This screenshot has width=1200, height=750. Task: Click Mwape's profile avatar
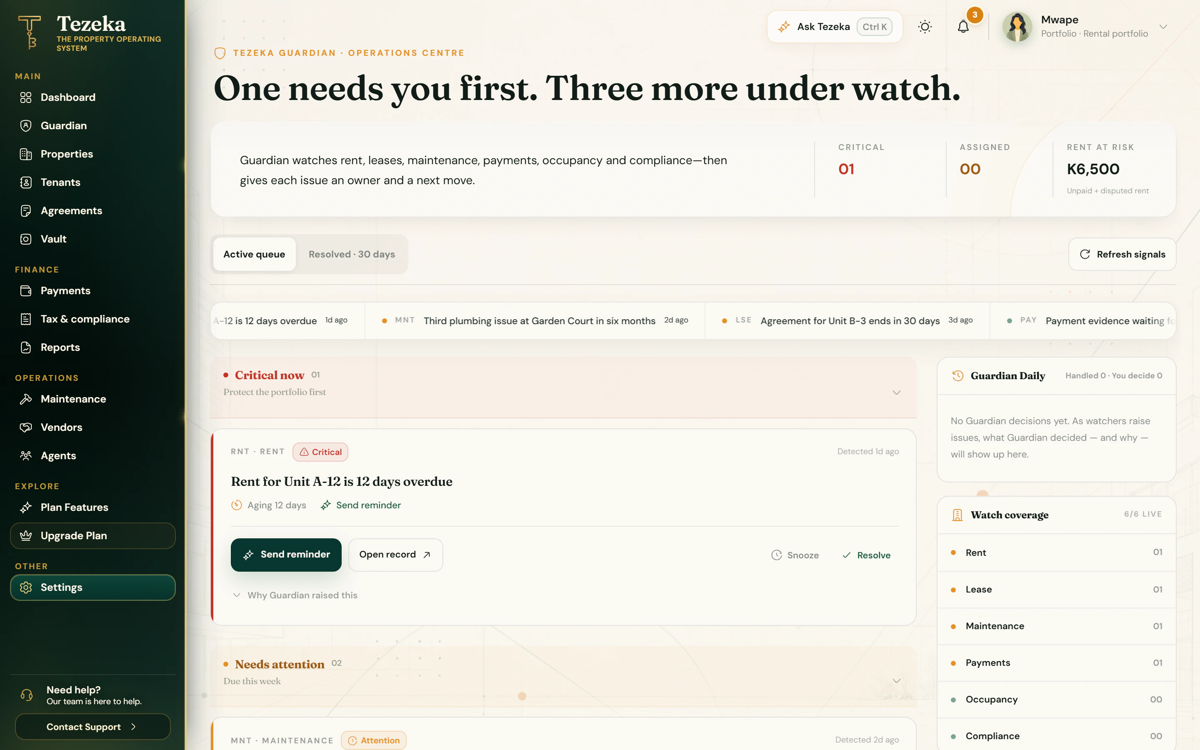coord(1017,27)
